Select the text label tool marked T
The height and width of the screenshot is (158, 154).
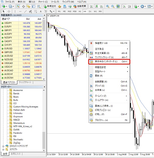46,11
